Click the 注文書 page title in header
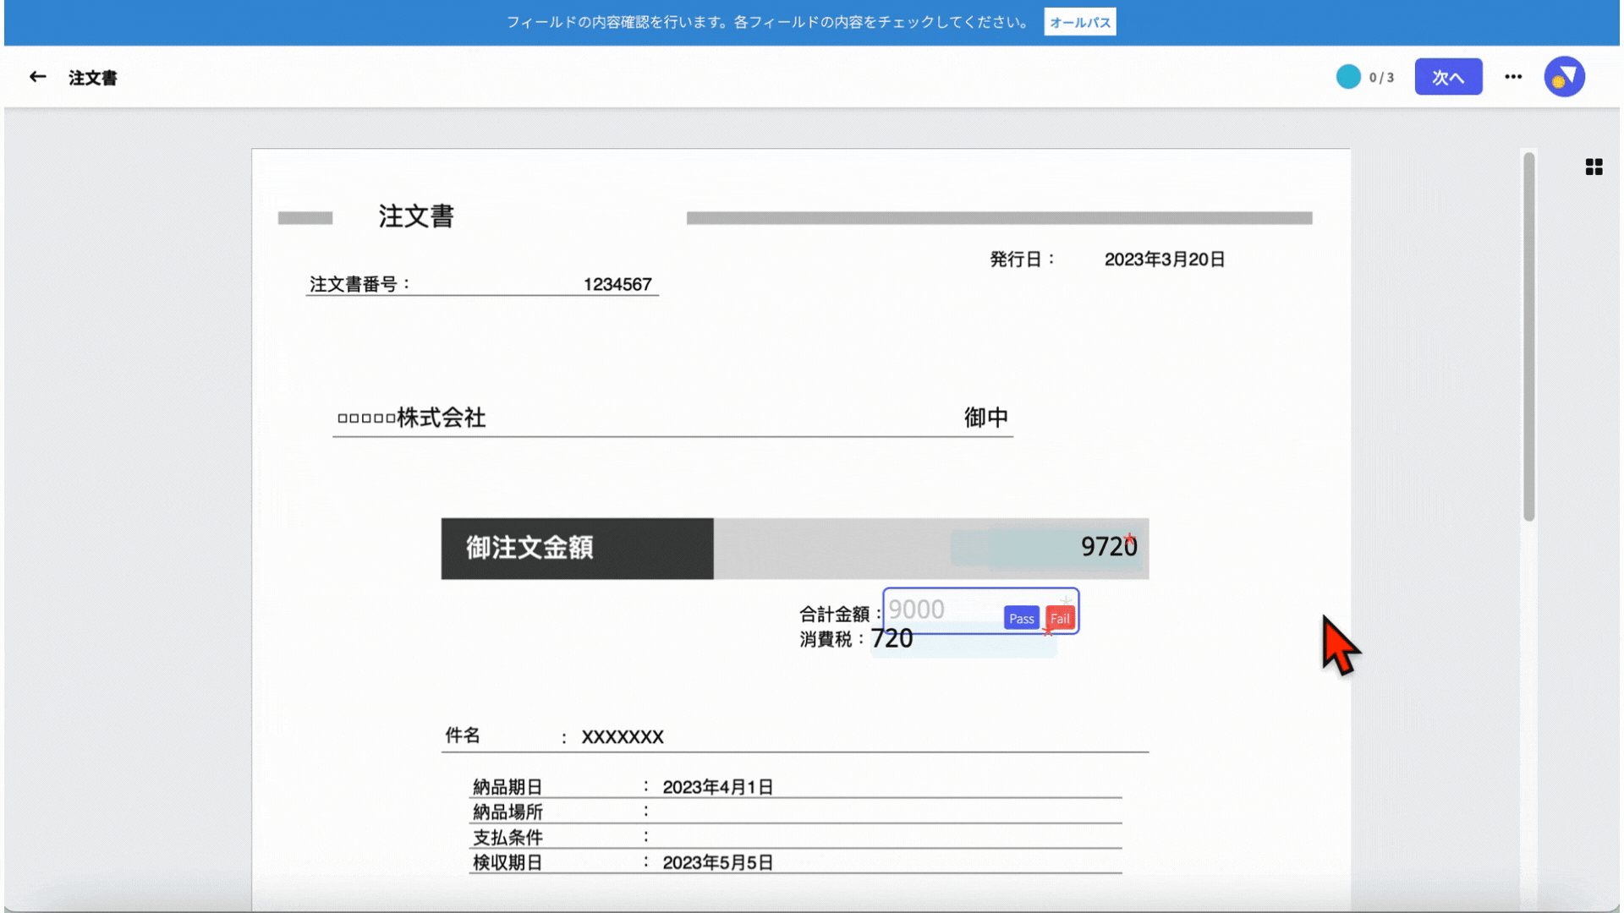The height and width of the screenshot is (913, 1624). pyautogui.click(x=93, y=78)
